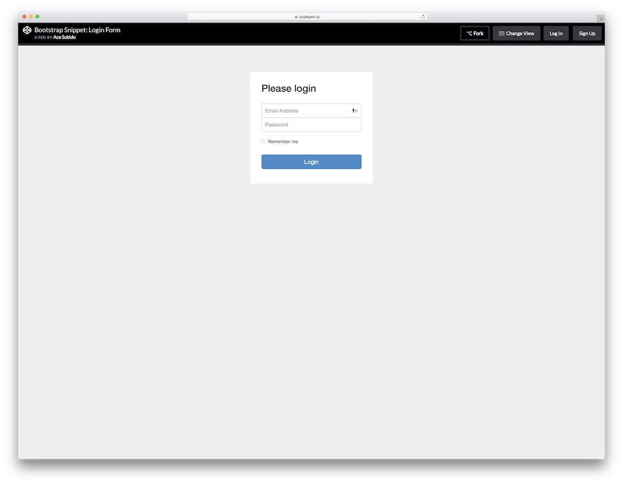Open Ace Subido's profile link

[64, 37]
